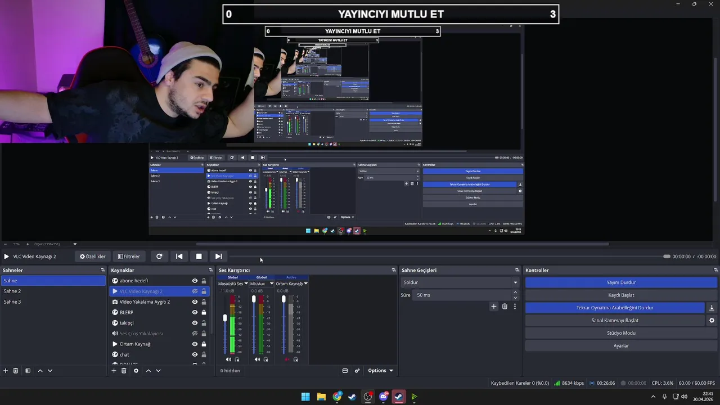Show hidden system tray icons chevron
Screen dimensions: 720x405
point(653,397)
